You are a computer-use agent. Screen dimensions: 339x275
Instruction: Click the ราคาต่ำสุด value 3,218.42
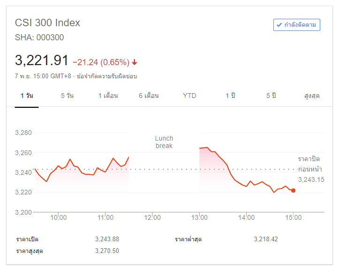266,239
